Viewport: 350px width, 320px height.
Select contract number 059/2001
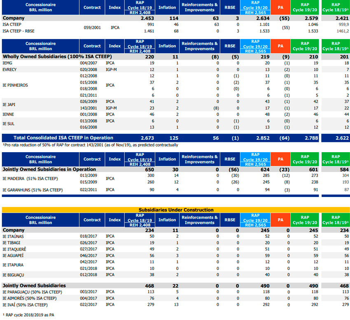coord(92,28)
